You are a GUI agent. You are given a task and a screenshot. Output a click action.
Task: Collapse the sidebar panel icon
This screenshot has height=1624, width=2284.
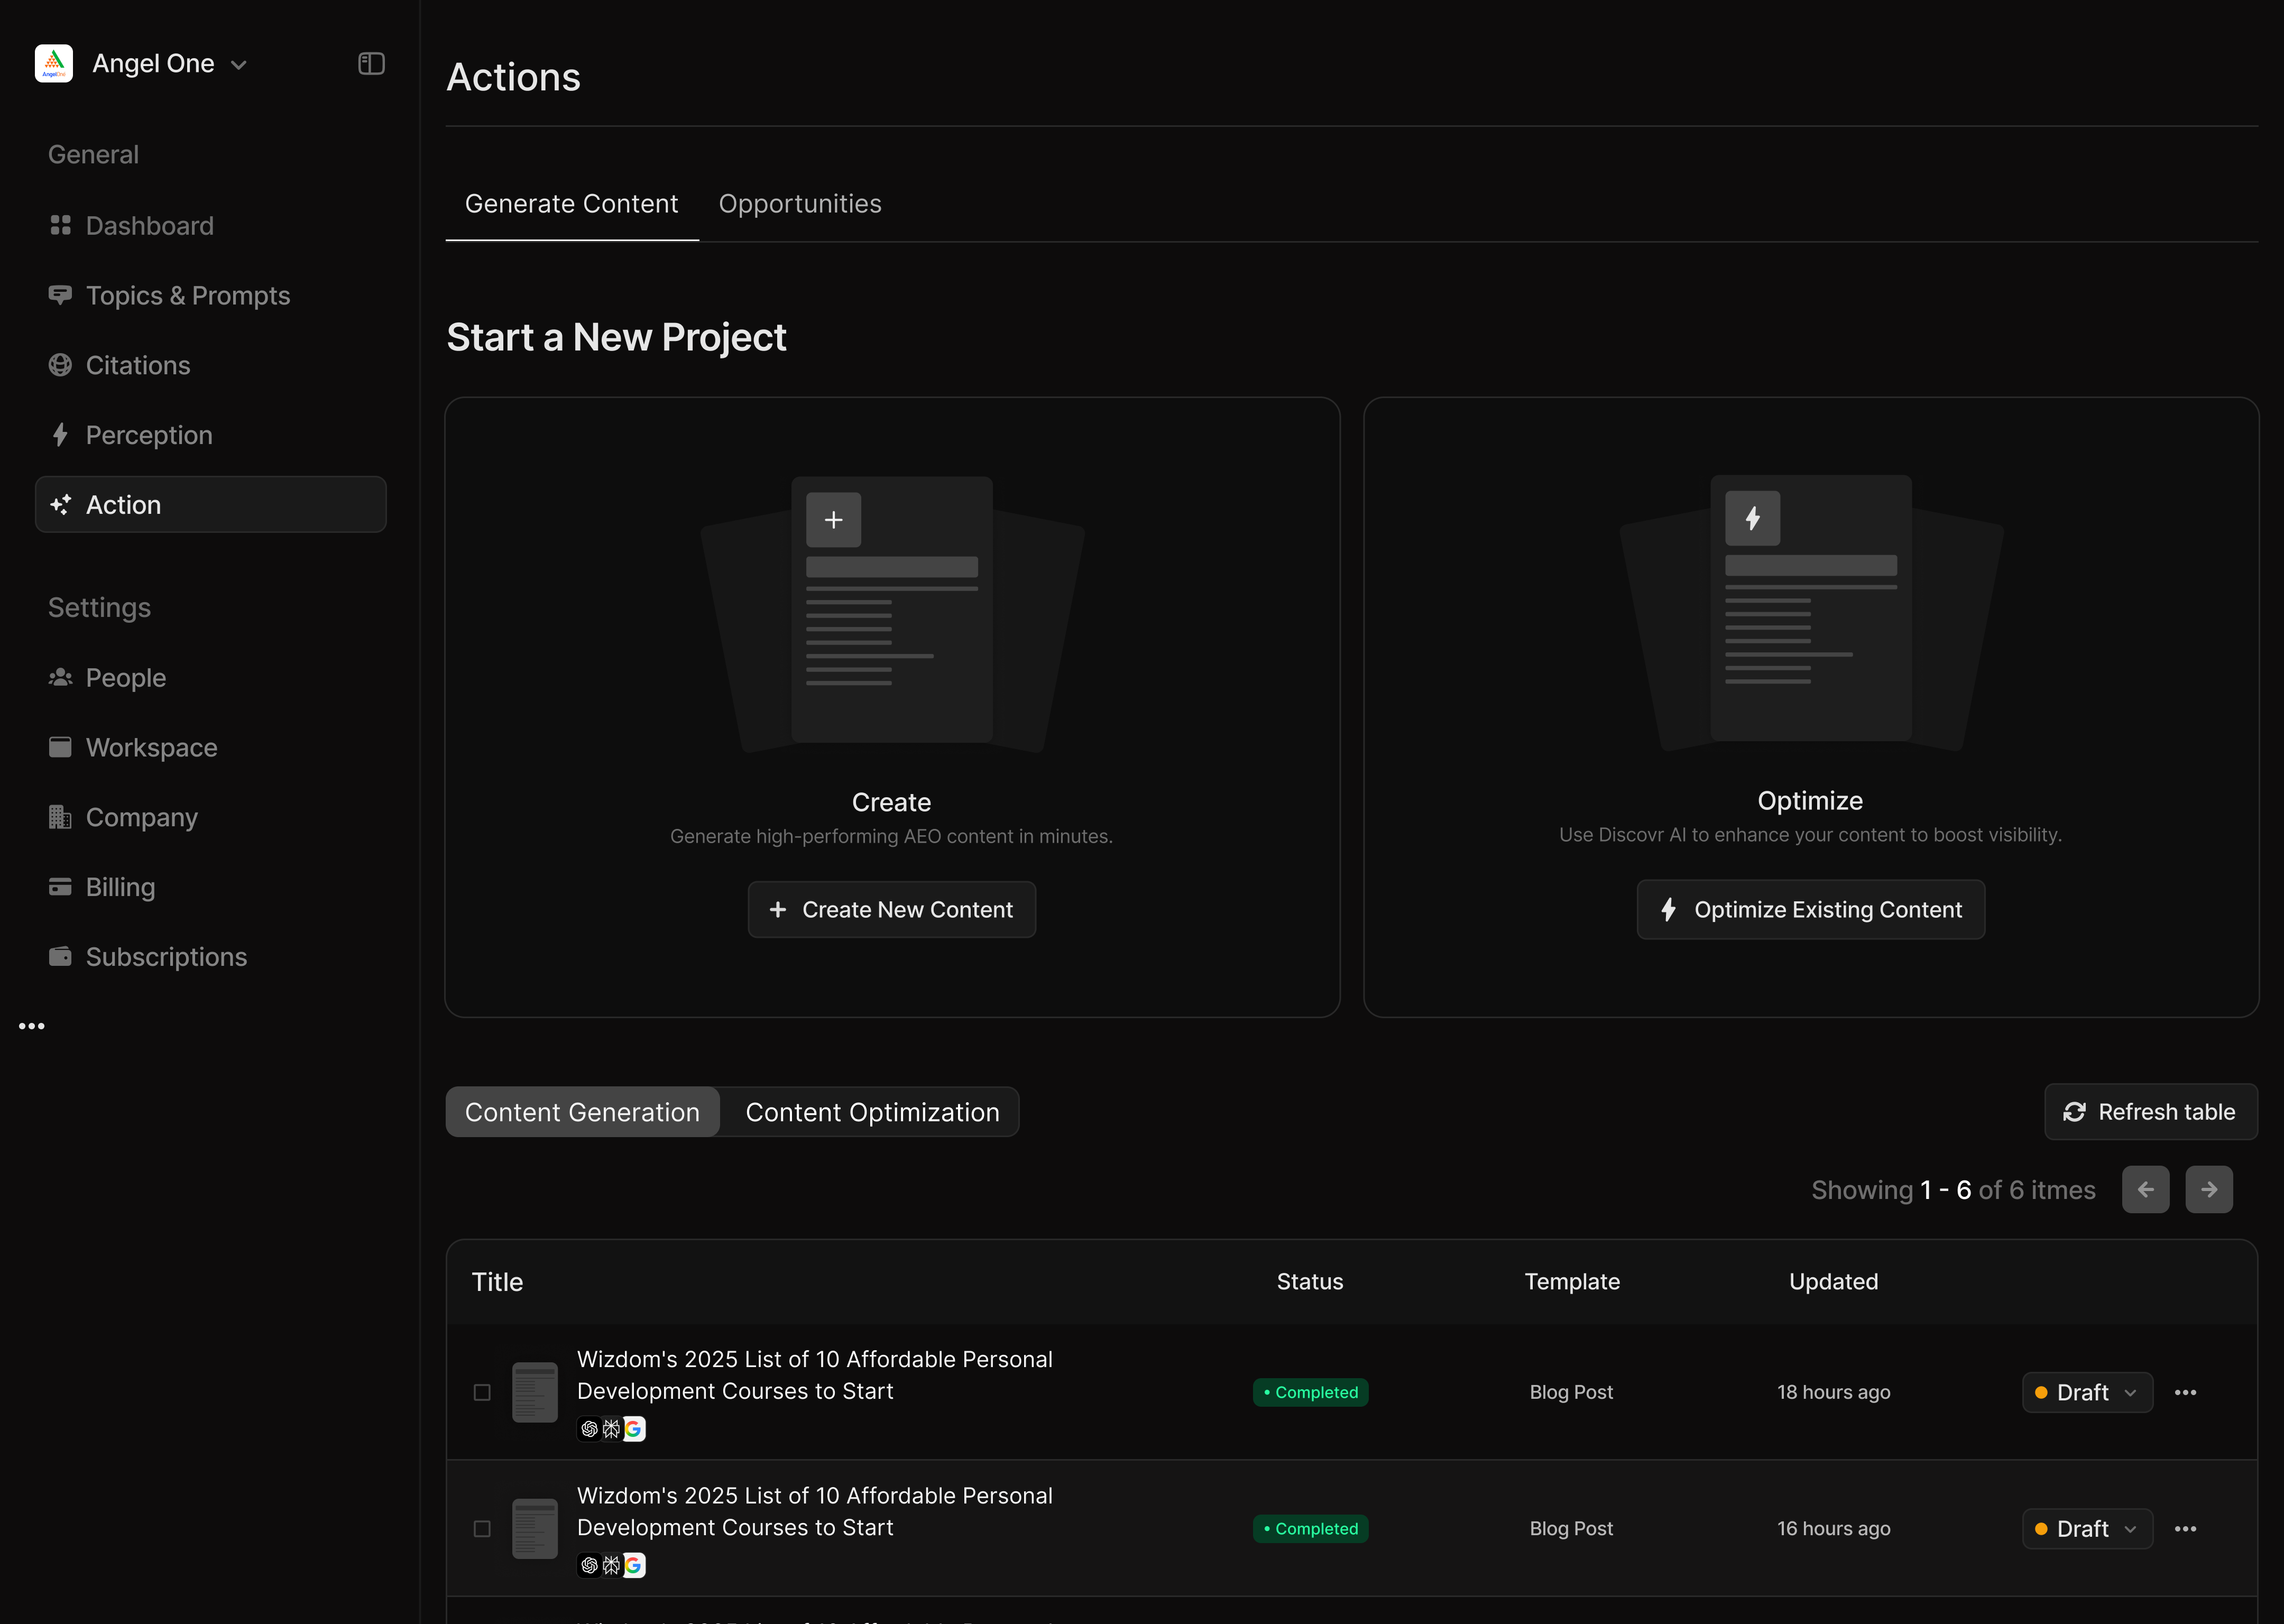(x=371, y=64)
